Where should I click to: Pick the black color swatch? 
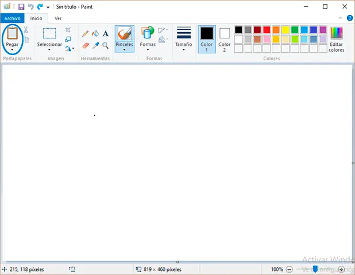238,30
